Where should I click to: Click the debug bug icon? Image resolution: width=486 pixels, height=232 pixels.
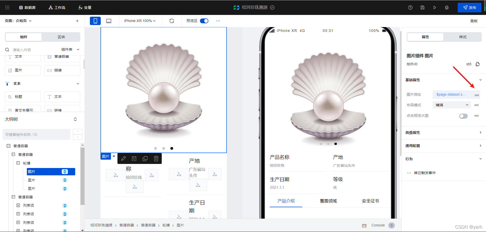click(447, 8)
